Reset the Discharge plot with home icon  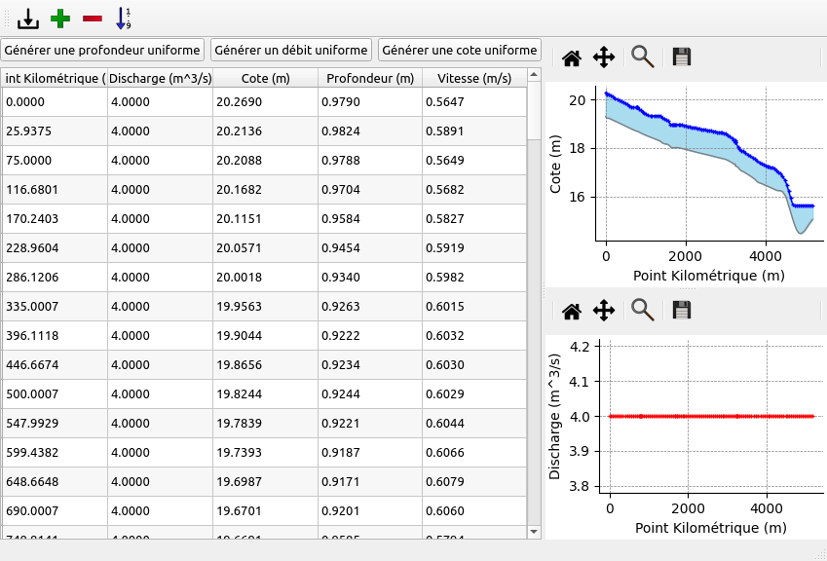pyautogui.click(x=572, y=311)
